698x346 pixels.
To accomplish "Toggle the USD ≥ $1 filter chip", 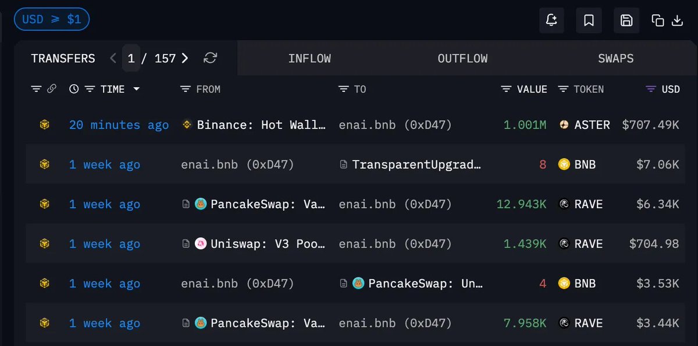I will [x=51, y=19].
